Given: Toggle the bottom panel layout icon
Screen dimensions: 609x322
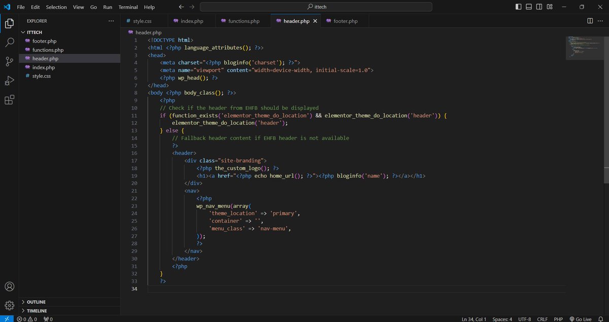Looking at the screenshot, I should coord(528,7).
